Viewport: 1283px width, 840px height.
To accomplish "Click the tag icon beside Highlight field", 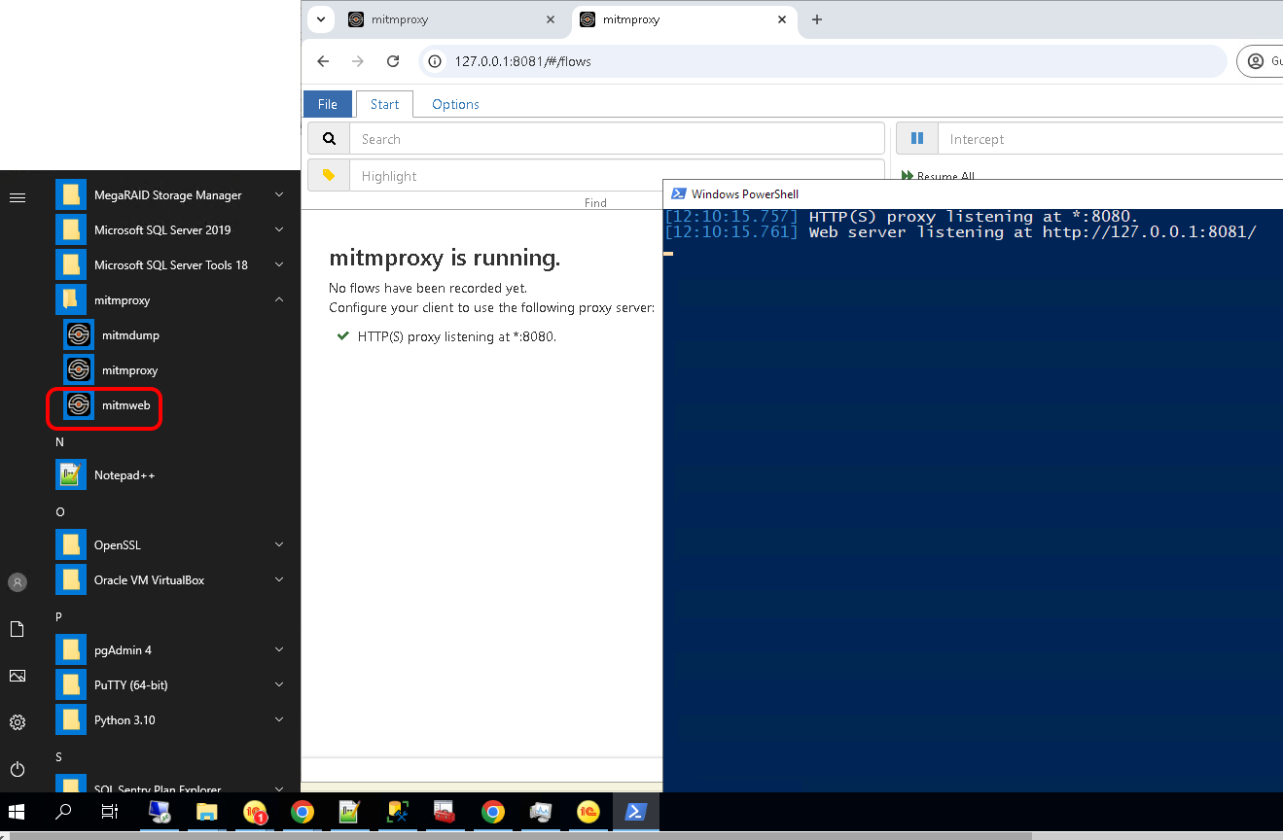I will pyautogui.click(x=329, y=176).
